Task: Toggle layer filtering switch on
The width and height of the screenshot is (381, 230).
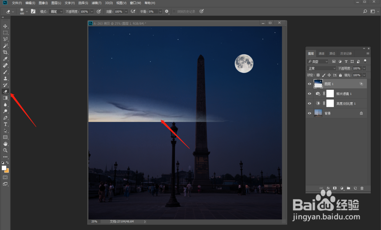Action: (365, 61)
